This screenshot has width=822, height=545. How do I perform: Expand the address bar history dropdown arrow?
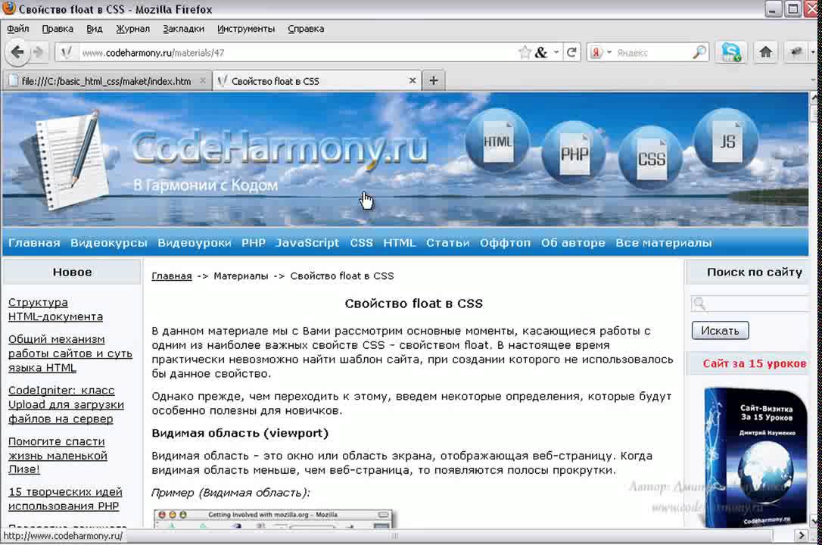pos(556,53)
